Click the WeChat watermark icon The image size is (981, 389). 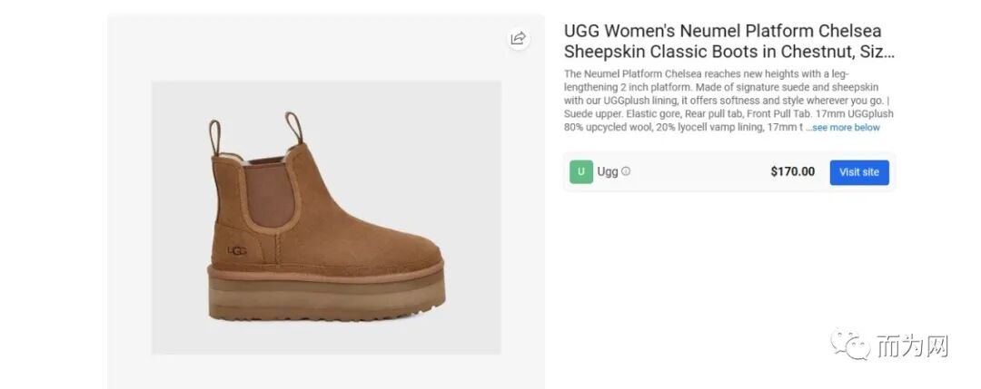850,344
